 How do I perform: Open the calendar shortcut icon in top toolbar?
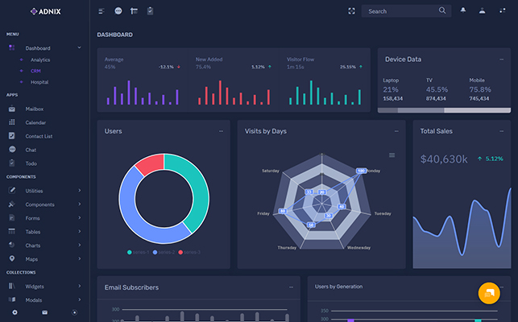(x=134, y=11)
